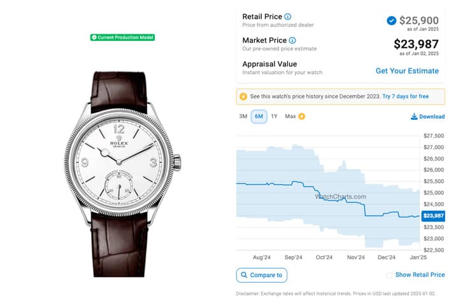Click the WatchCharts.com watermark on chart

[341, 197]
